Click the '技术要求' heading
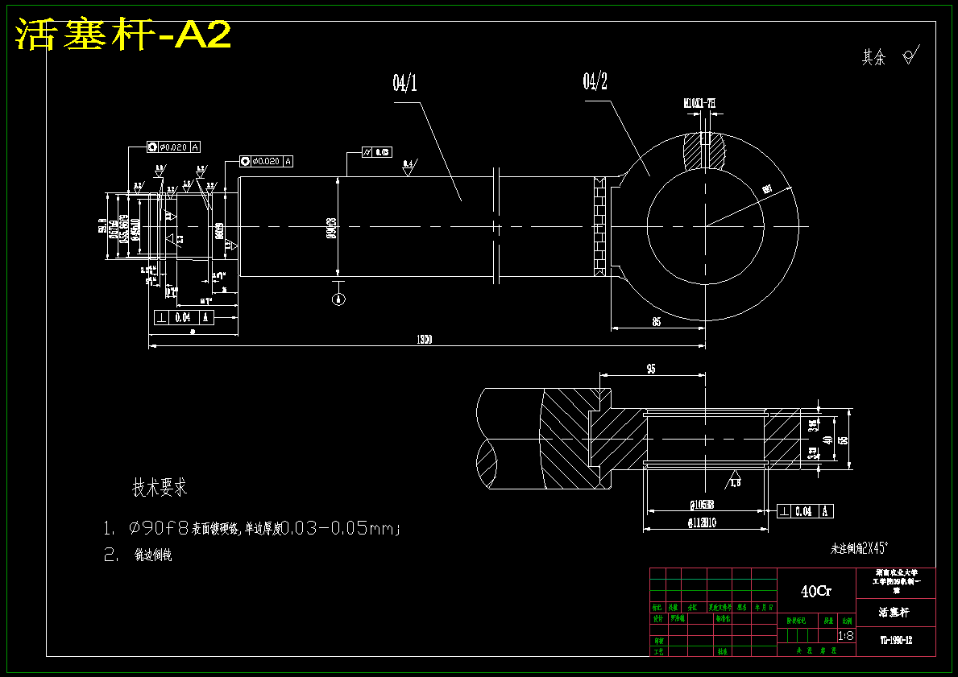The height and width of the screenshot is (677, 958). [x=160, y=487]
